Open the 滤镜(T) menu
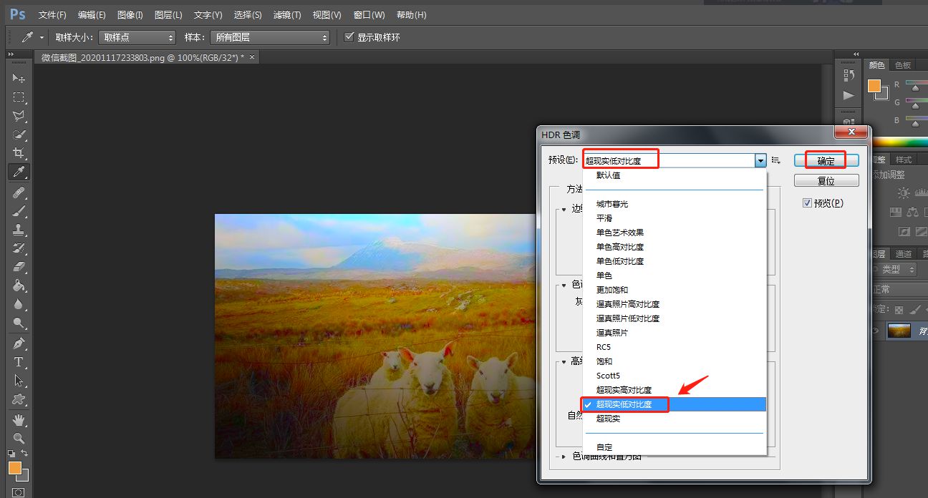 [287, 15]
